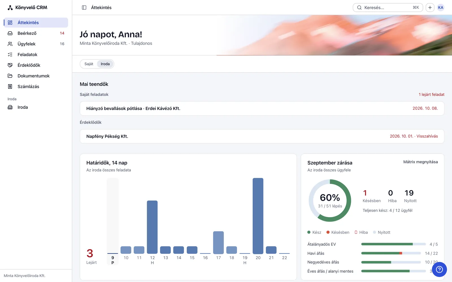Image resolution: width=452 pixels, height=282 pixels.
Task: Click the Dokumentumok folder icon
Action: click(10, 76)
